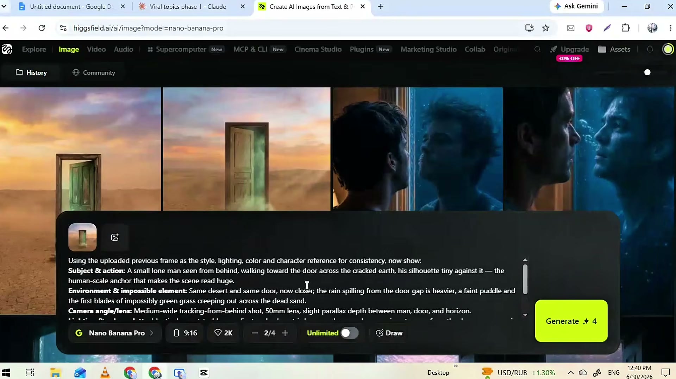The height and width of the screenshot is (379, 676).
Task: Decrease the image count
Action: (x=255, y=333)
